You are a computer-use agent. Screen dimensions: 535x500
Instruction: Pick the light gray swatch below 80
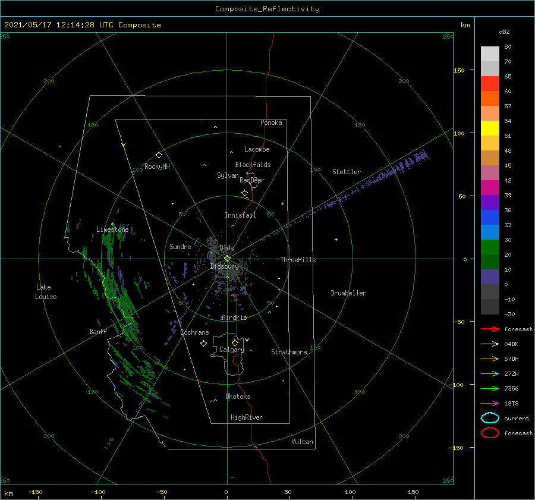coord(490,54)
